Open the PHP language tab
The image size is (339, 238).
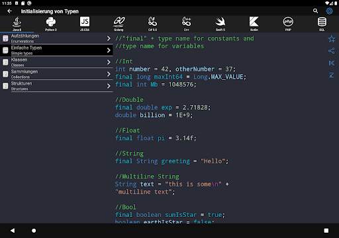[288, 24]
